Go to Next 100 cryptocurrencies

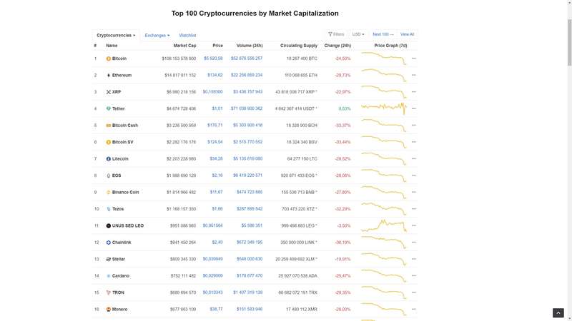[383, 34]
